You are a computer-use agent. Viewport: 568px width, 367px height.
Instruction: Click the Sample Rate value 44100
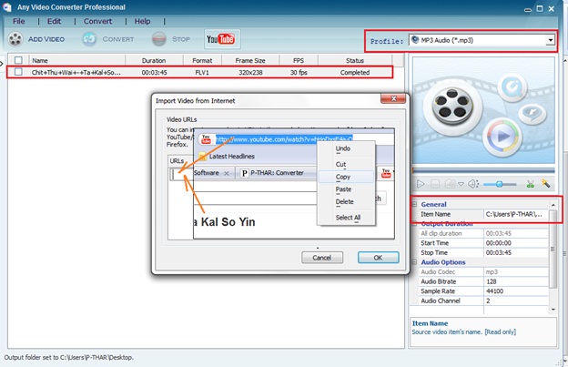494,291
